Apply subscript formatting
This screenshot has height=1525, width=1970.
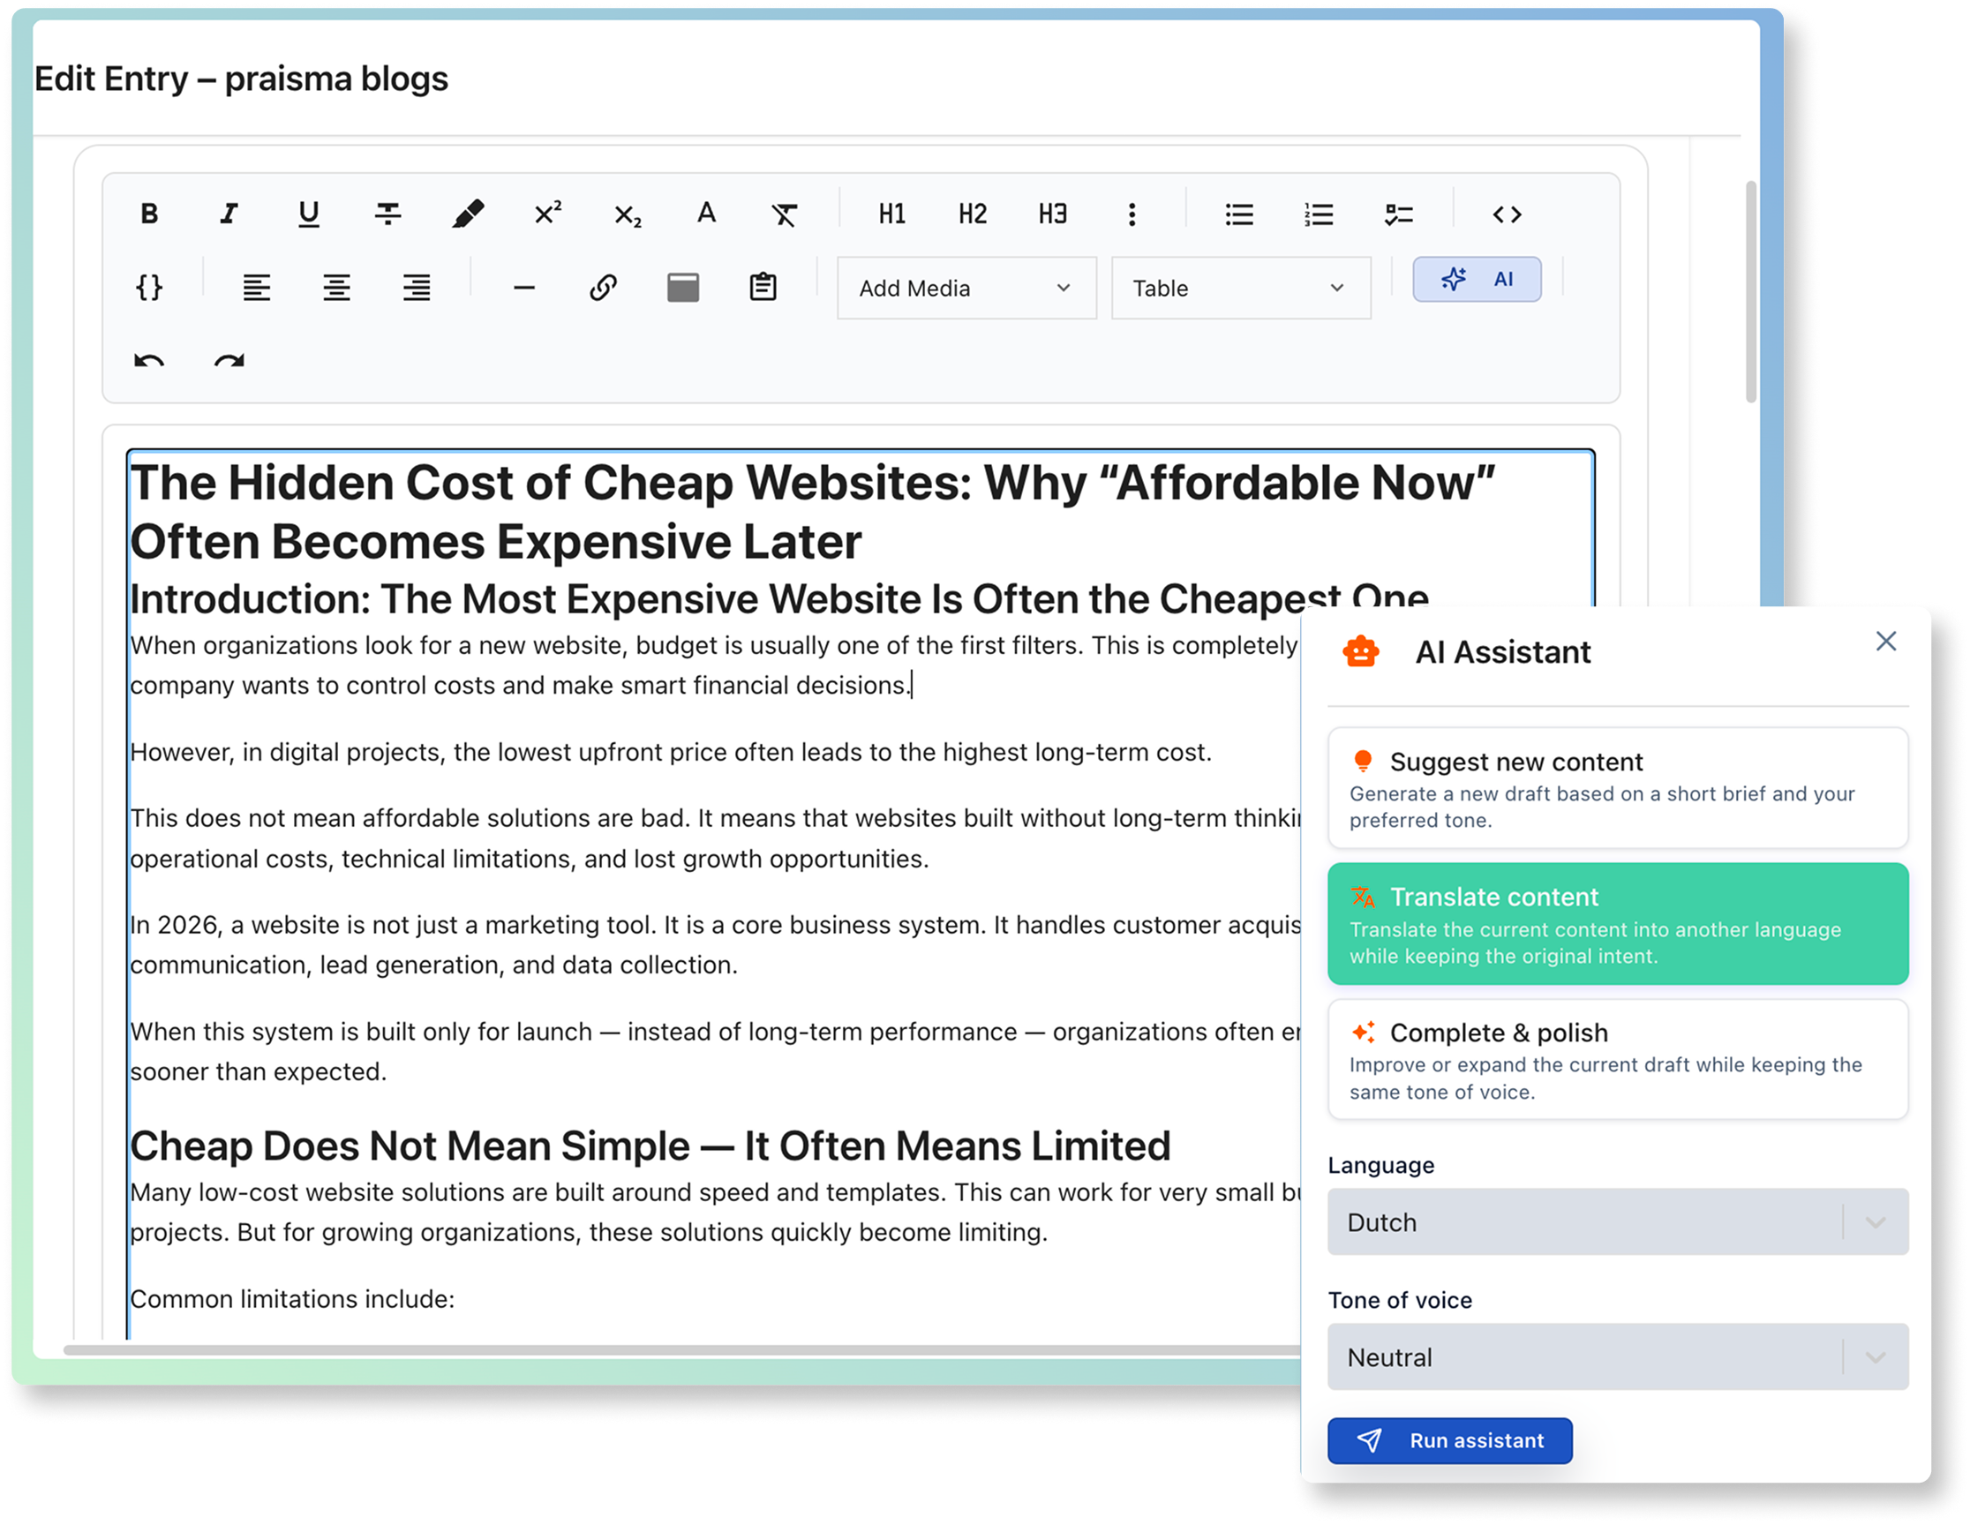click(x=625, y=214)
